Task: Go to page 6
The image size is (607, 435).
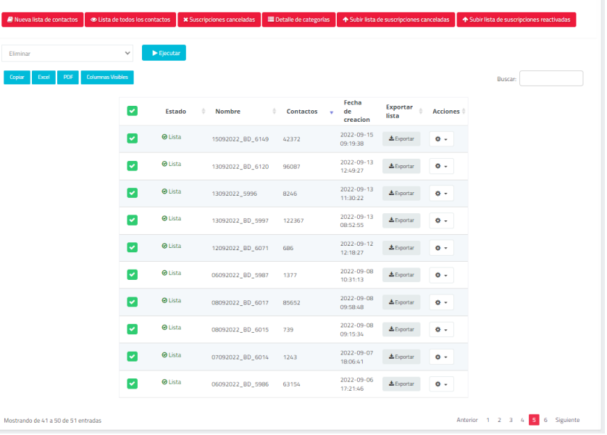Action: 545,420
